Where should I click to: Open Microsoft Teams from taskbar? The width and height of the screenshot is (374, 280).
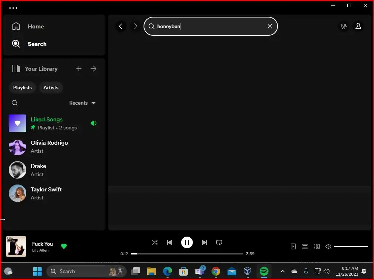[x=200, y=271]
